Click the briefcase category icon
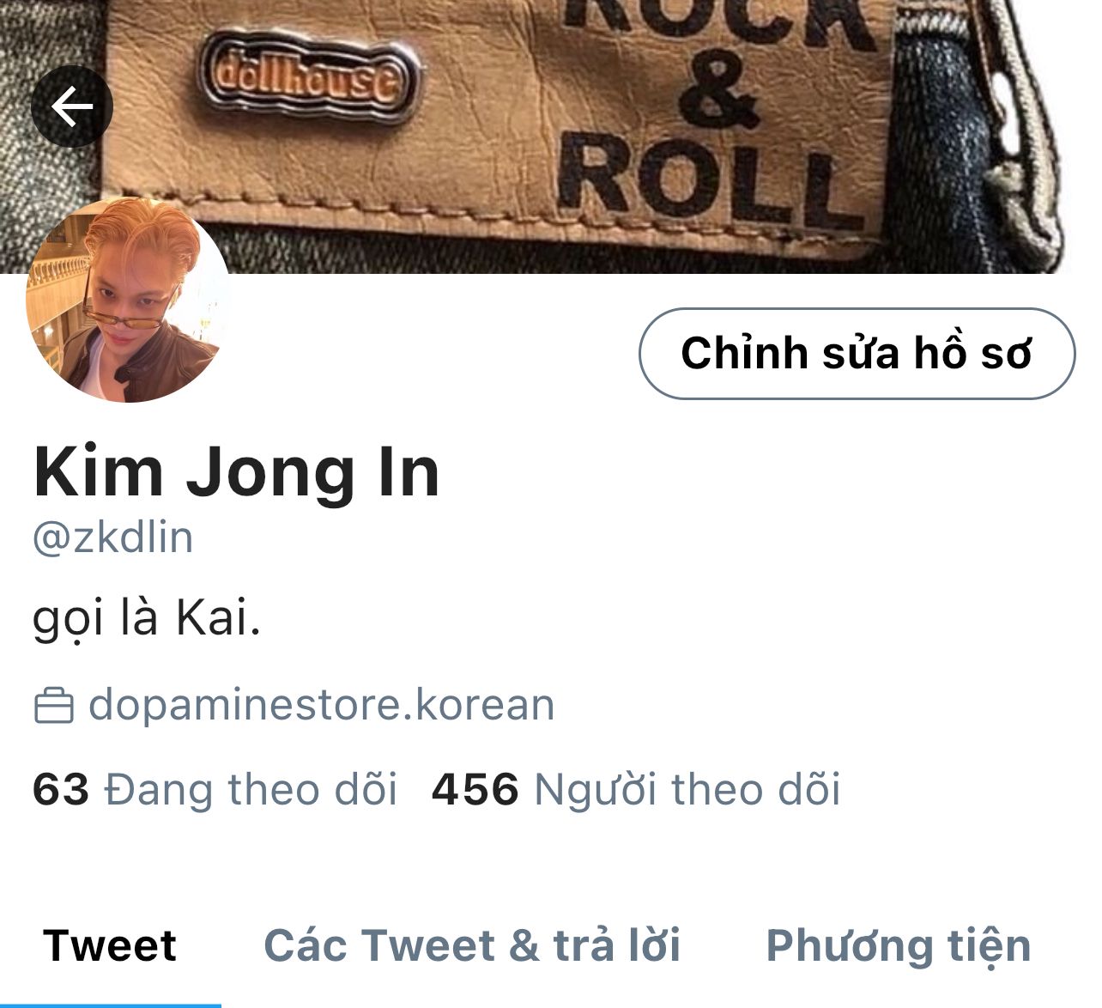The height and width of the screenshot is (1008, 1102). coord(53,705)
